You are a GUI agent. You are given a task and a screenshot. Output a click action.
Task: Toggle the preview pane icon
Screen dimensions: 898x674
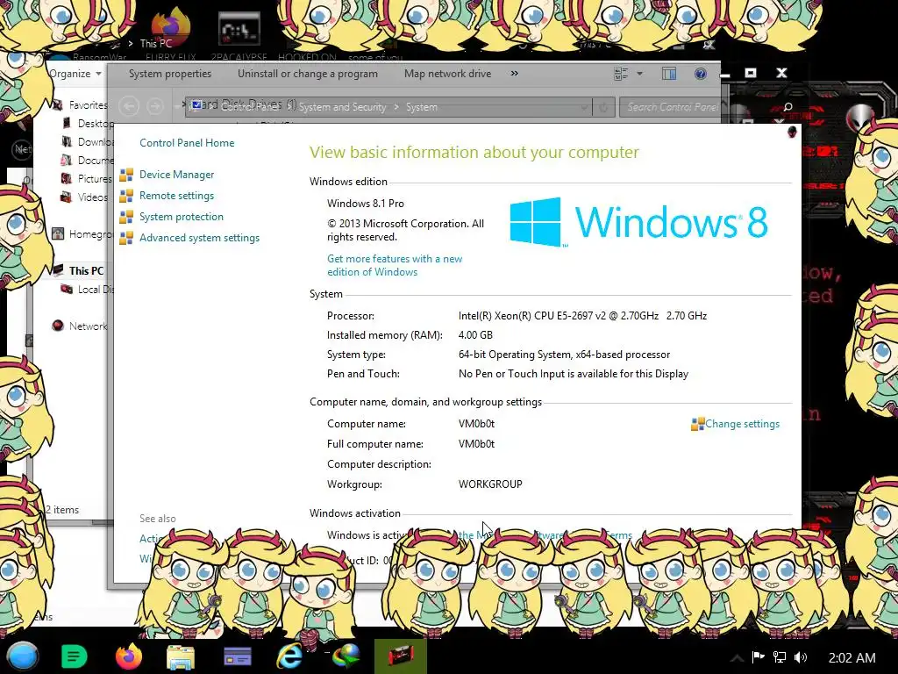tap(669, 74)
